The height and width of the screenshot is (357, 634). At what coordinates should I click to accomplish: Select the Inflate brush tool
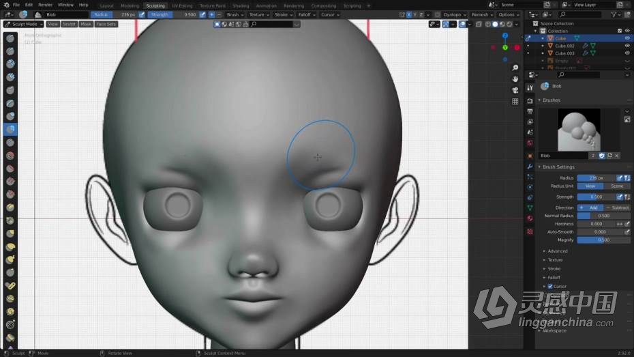click(10, 116)
